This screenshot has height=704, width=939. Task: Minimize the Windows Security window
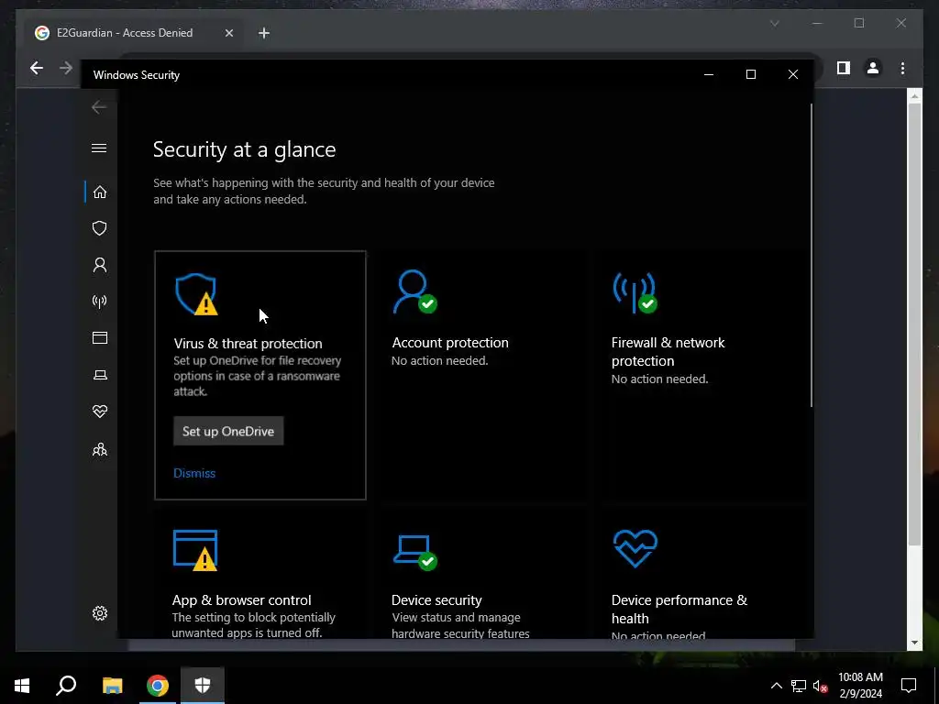coord(709,74)
